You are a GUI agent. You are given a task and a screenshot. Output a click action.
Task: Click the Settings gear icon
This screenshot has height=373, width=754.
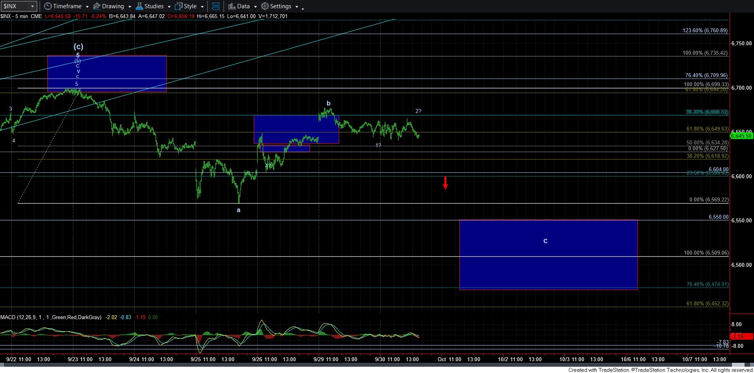click(265, 6)
